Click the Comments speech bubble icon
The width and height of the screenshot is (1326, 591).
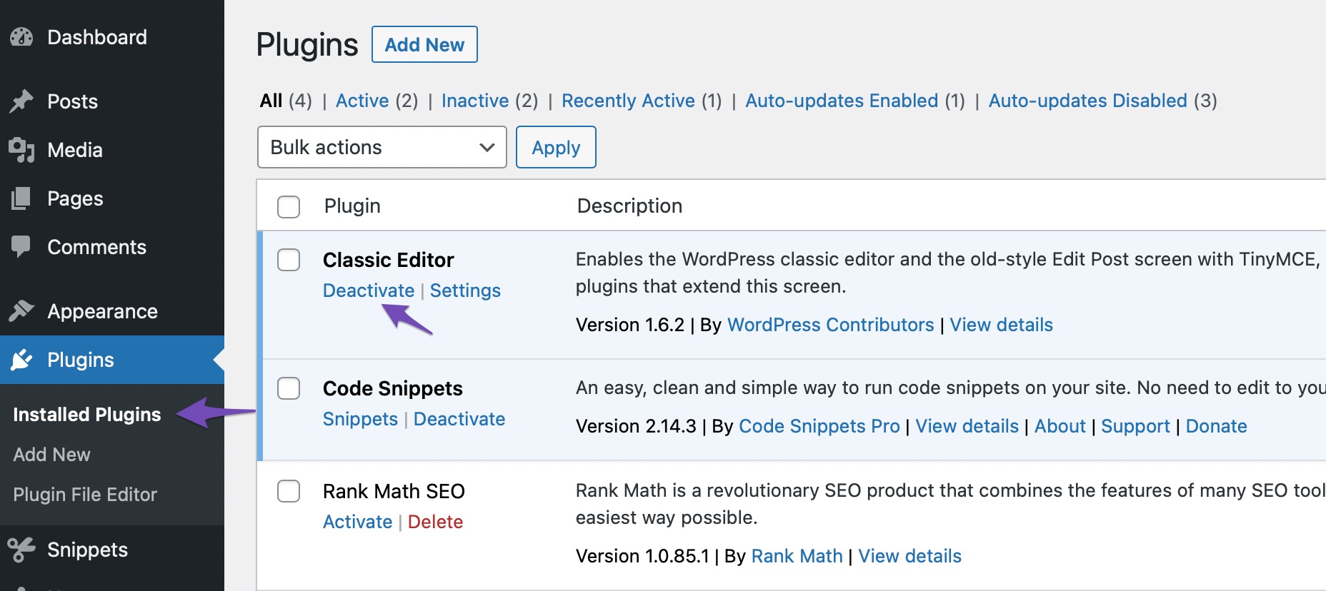pos(21,247)
